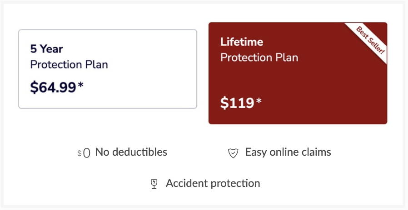Click the broken glass accident icon
This screenshot has height=210, width=408.
154,184
